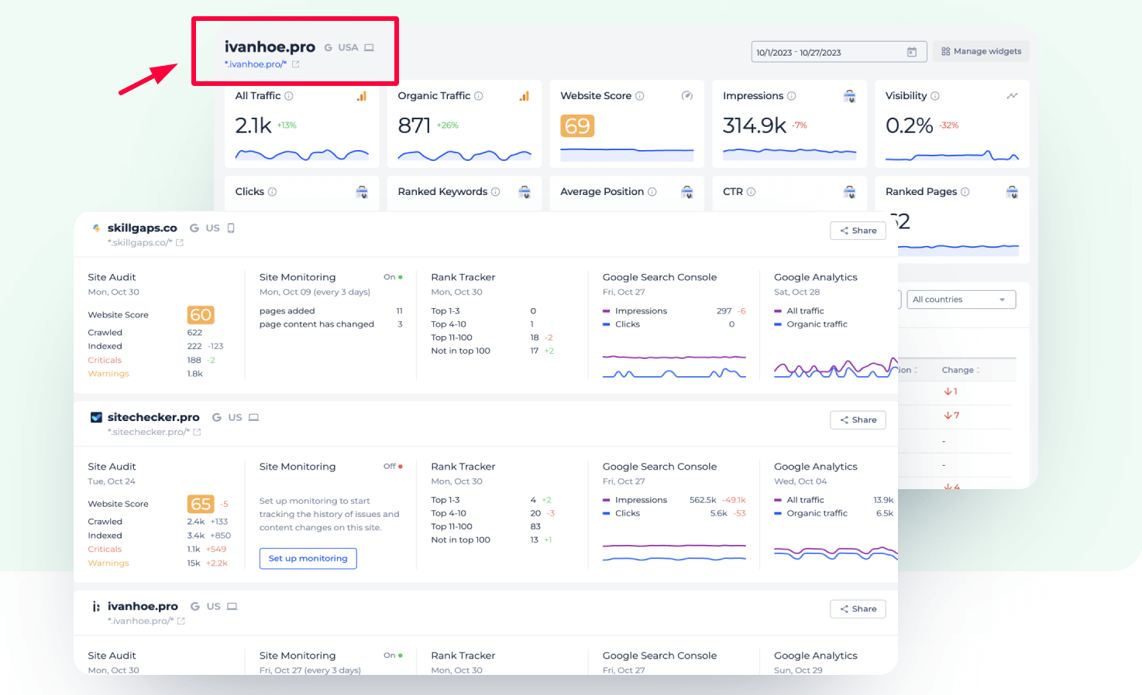Open skillgaps.co Rank Tracker section title
Image resolution: width=1142 pixels, height=695 pixels.
pyautogui.click(x=463, y=277)
